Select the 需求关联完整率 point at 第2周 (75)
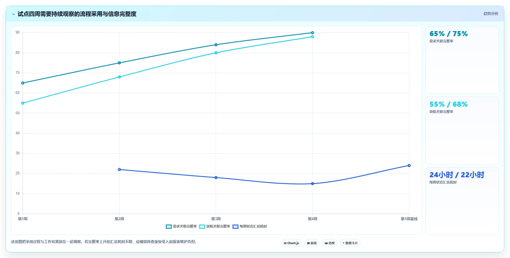The height and width of the screenshot is (258, 510). point(119,63)
